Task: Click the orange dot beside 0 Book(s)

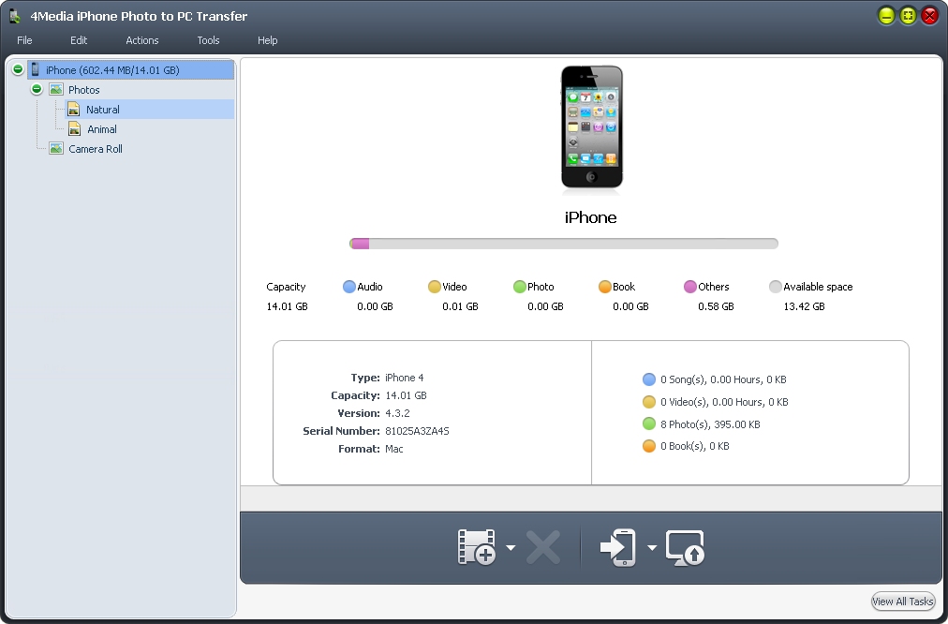Action: (649, 446)
